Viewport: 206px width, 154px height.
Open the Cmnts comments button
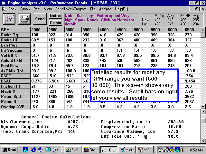[55, 23]
